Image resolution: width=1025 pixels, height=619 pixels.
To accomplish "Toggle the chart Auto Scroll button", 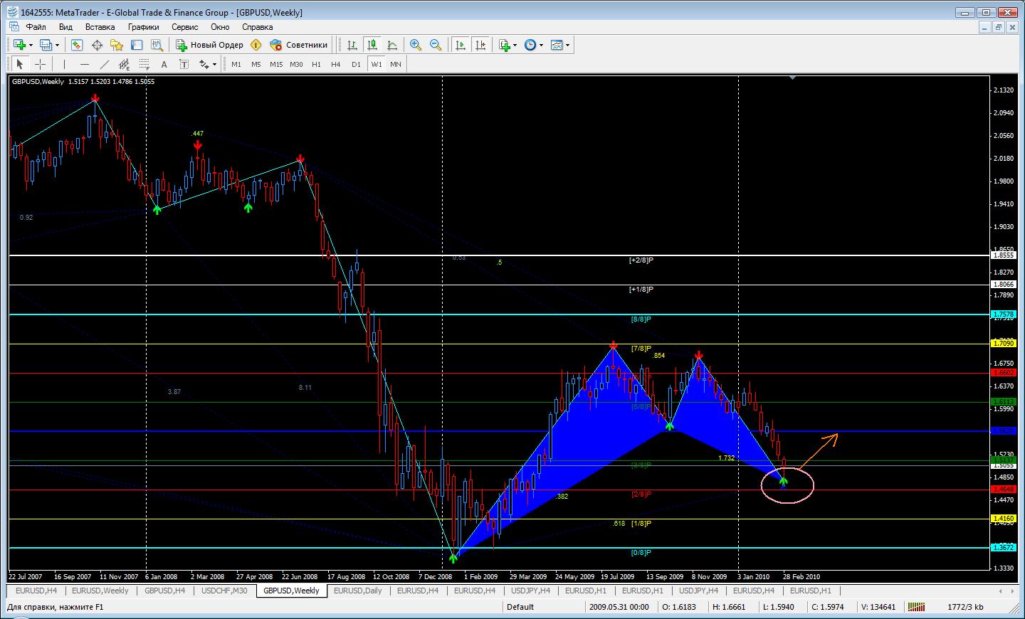I will point(461,45).
